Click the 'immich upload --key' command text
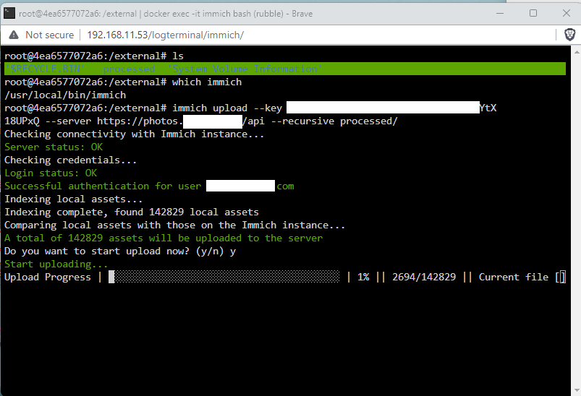The width and height of the screenshot is (581, 396). tap(227, 108)
